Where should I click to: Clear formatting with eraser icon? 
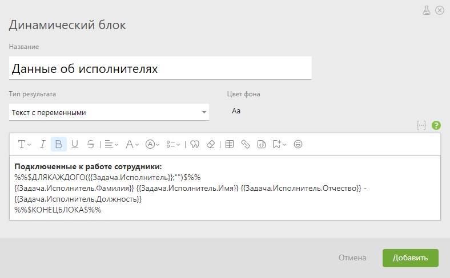211,144
